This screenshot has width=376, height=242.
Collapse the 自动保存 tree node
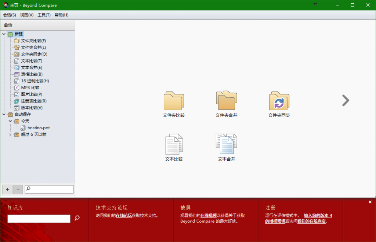(x=4, y=115)
